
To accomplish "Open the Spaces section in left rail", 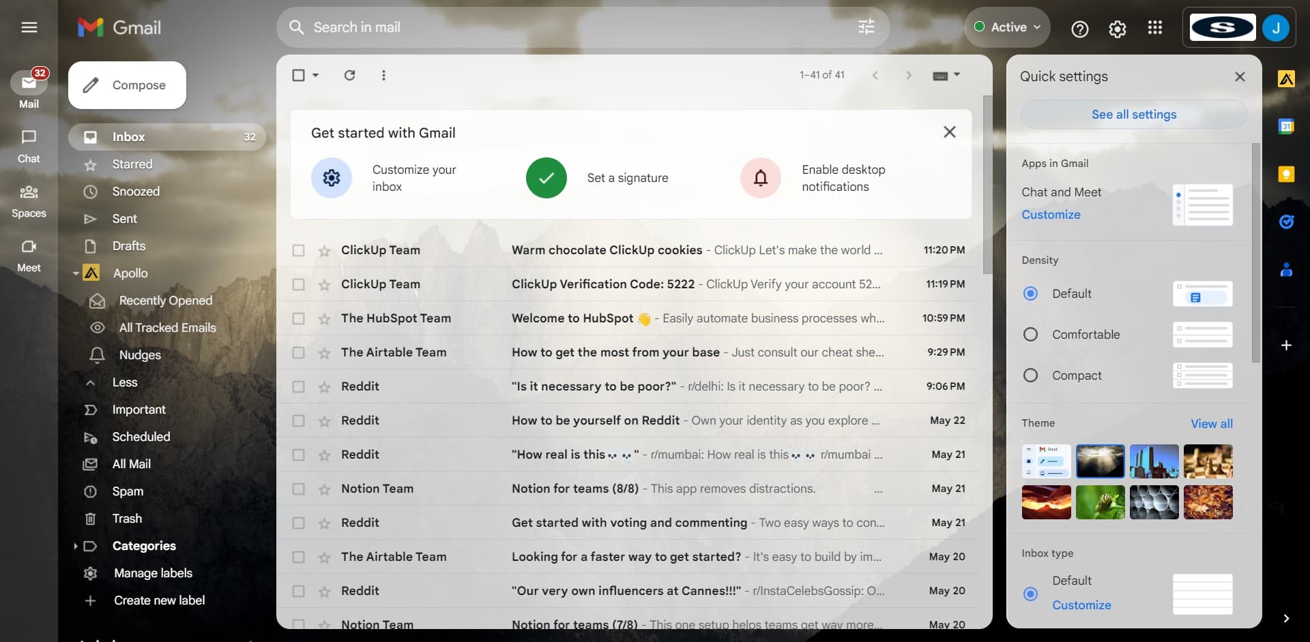I will click(x=29, y=201).
